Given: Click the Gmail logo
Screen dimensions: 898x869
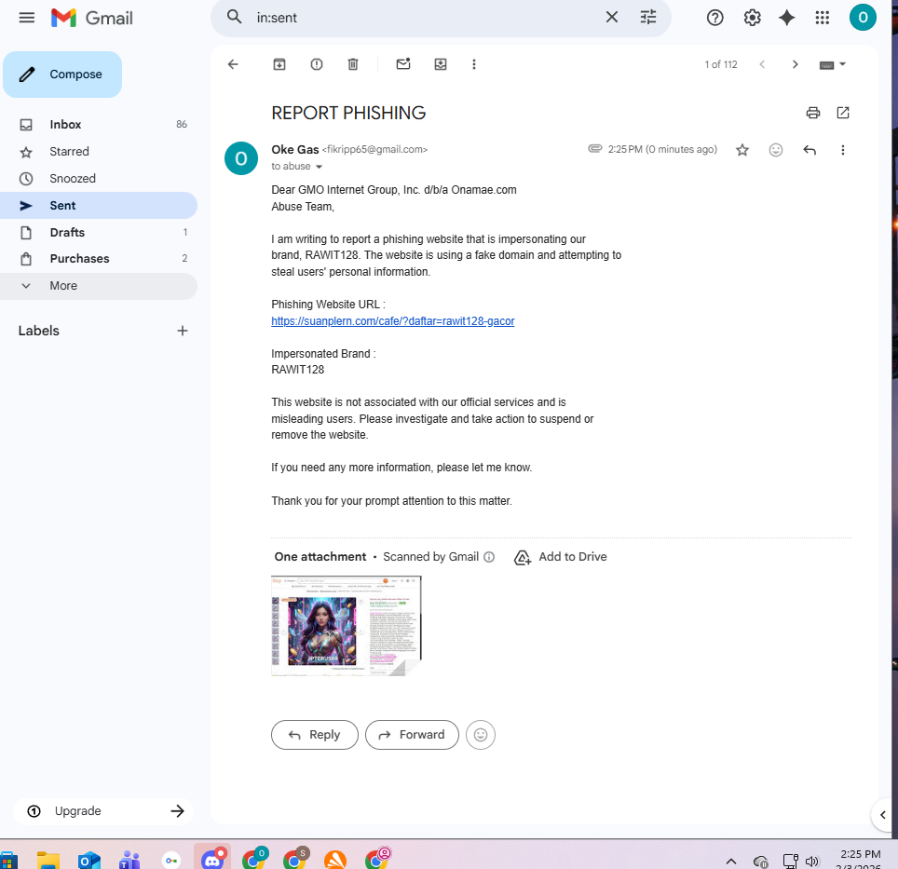Looking at the screenshot, I should 91,18.
